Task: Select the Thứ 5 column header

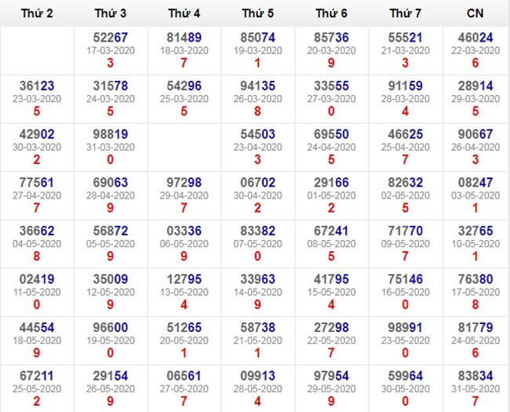Action: [258, 13]
